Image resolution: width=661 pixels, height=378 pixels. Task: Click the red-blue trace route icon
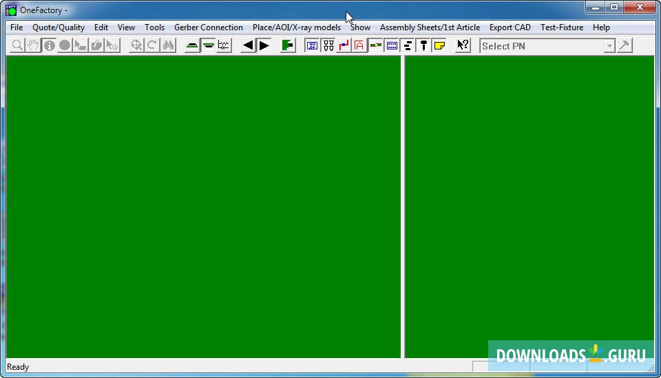(344, 45)
